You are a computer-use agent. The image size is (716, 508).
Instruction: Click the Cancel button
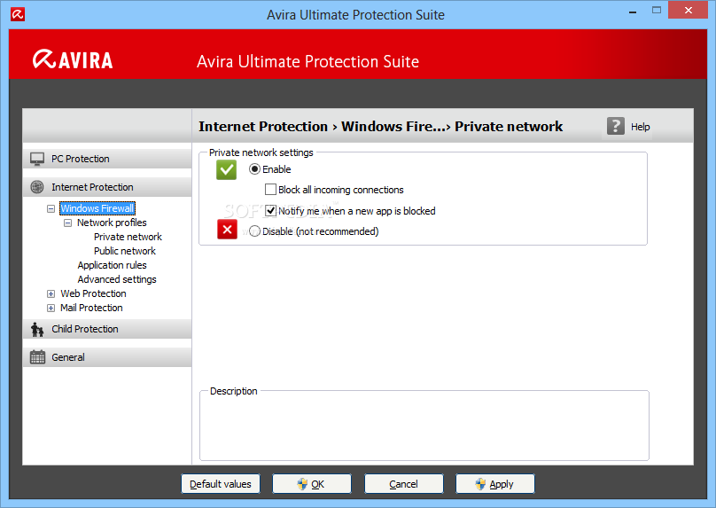point(404,484)
